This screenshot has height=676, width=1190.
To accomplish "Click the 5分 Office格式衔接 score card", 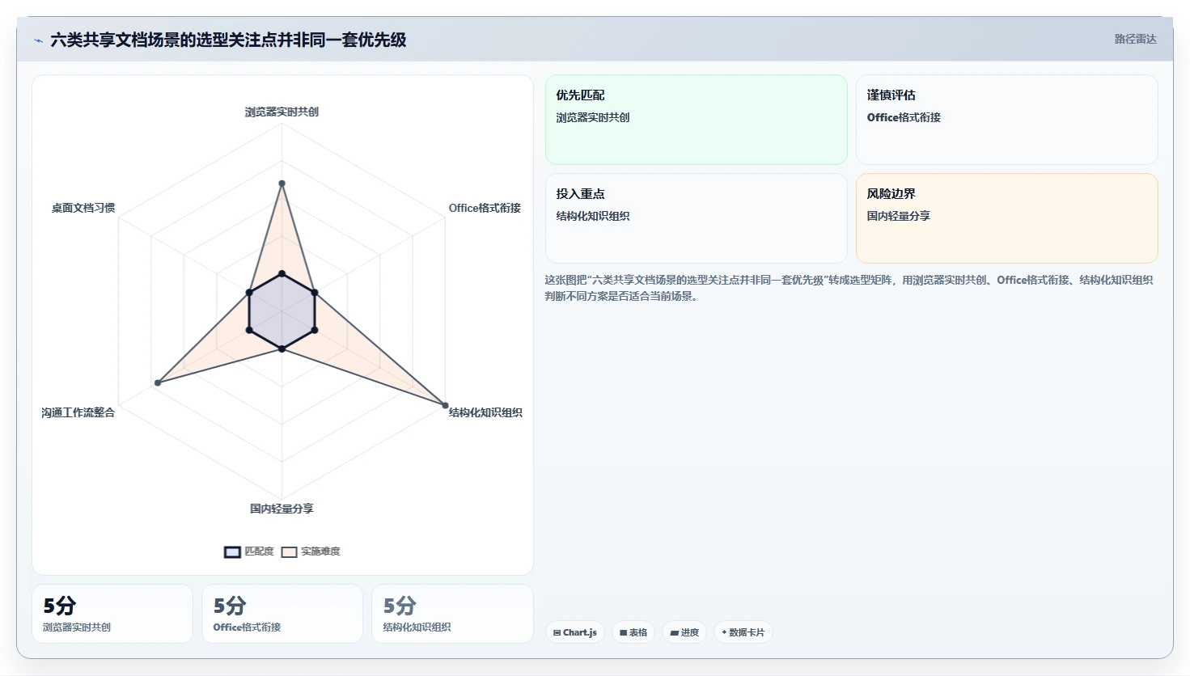I will tap(282, 614).
